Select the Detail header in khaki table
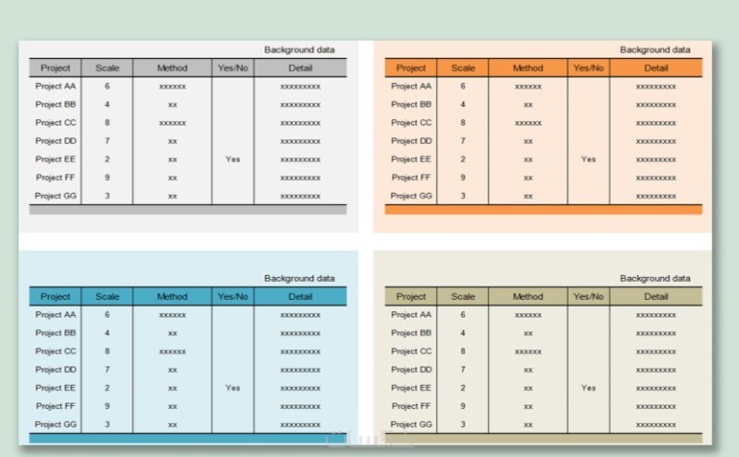This screenshot has height=457, width=739. pyautogui.click(x=656, y=296)
